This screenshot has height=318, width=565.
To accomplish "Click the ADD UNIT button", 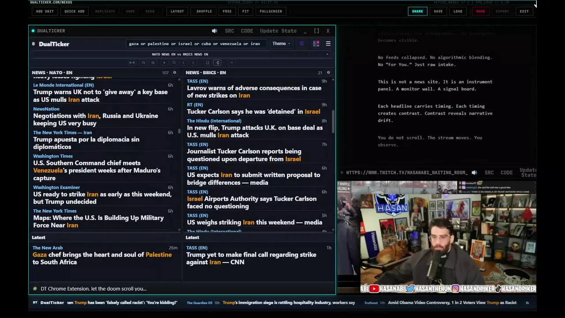I will pos(45,11).
